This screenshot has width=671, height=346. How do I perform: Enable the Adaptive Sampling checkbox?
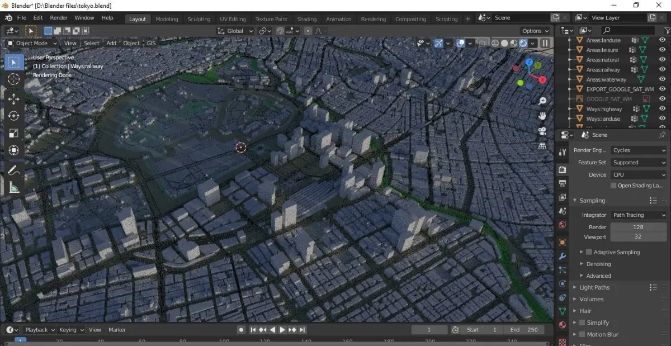(589, 252)
